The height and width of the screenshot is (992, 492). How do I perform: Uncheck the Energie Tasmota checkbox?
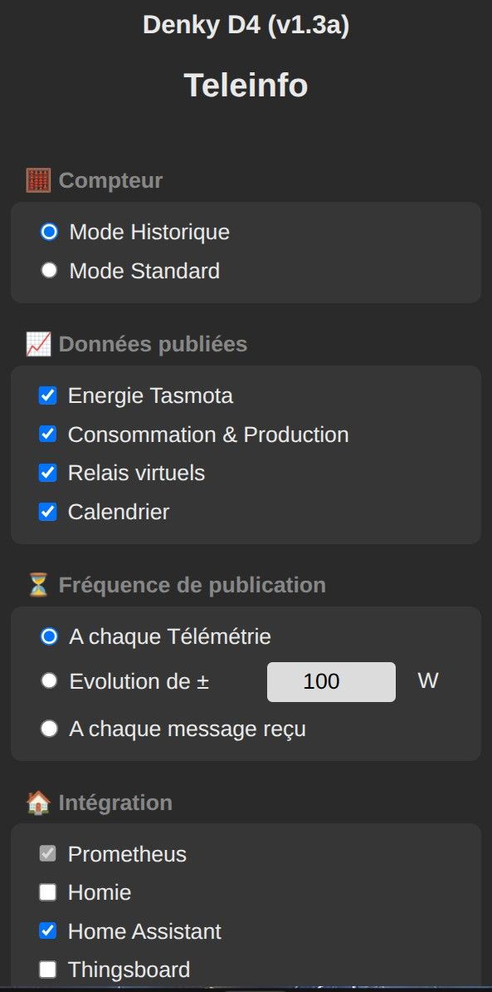tap(48, 396)
